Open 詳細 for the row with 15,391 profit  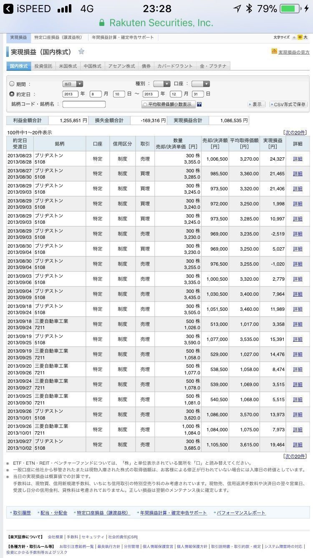[x=298, y=339]
